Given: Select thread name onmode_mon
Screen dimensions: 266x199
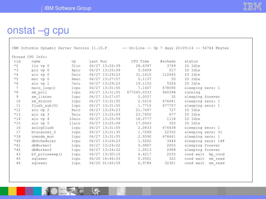Looking at the screenshot, I should pos(43,137).
